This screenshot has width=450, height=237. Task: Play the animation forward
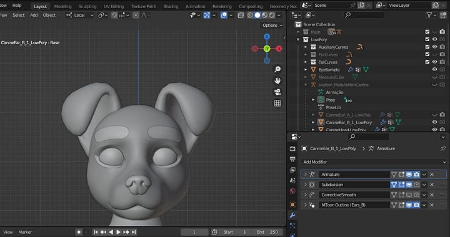click(x=118, y=232)
